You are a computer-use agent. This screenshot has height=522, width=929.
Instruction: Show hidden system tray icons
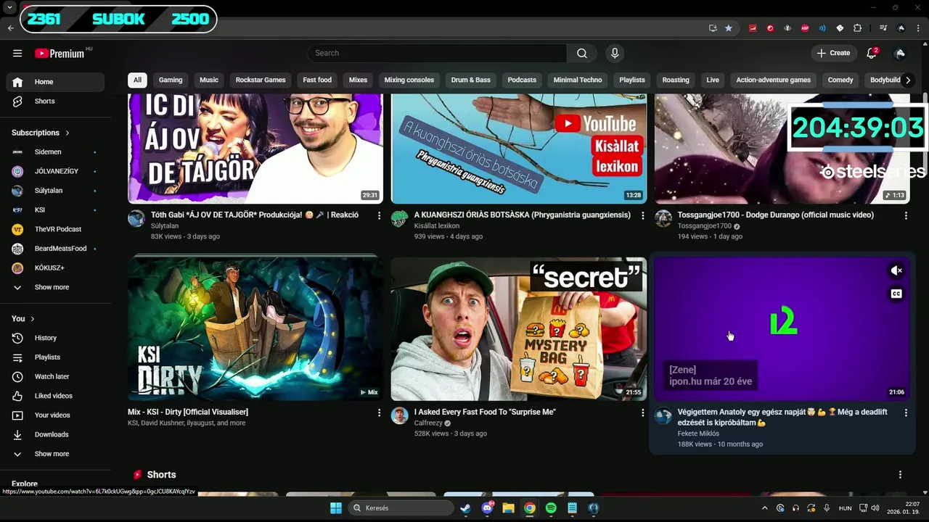(x=764, y=508)
